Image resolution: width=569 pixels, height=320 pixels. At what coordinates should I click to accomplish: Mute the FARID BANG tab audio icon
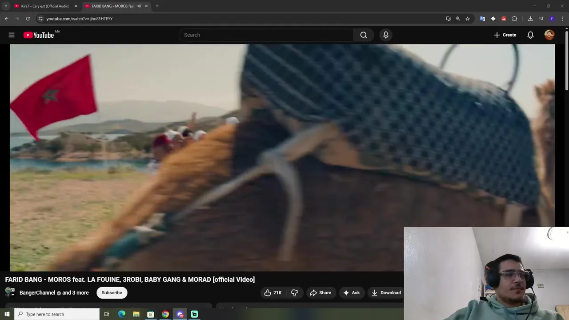(x=139, y=6)
